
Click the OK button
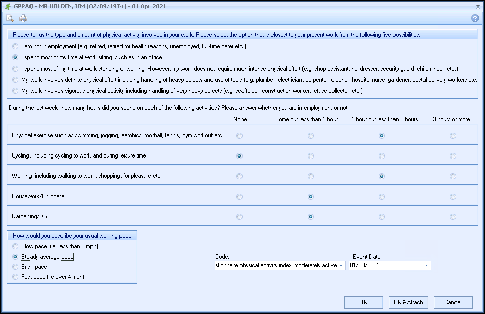click(363, 302)
